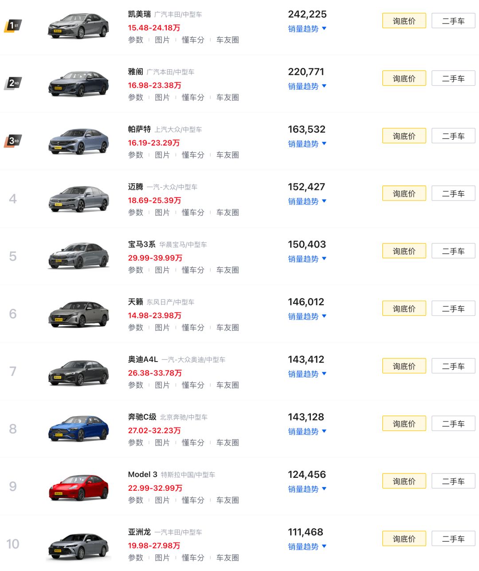Expand 销量趋势 for 凯美瑞
The height and width of the screenshot is (571, 479).
pos(307,29)
